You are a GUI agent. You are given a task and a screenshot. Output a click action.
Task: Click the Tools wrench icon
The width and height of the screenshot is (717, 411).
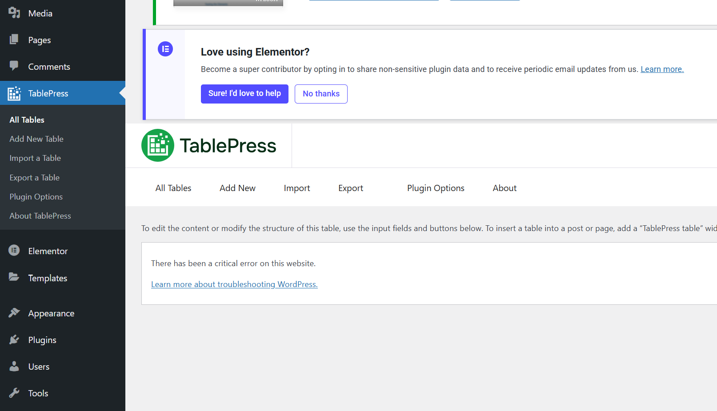[x=14, y=393]
